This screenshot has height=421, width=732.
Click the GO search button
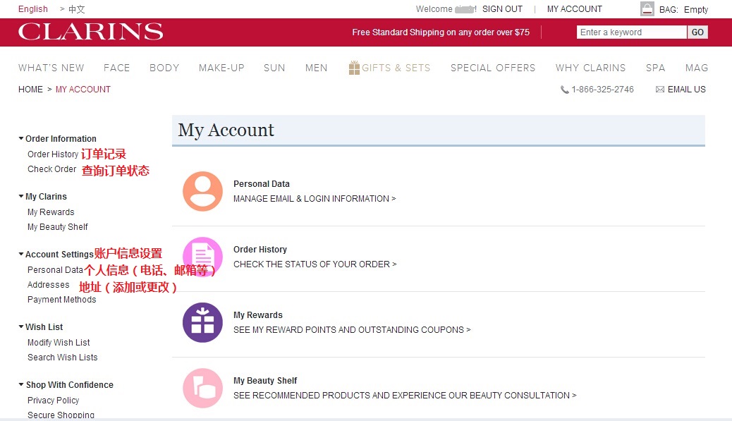point(697,32)
